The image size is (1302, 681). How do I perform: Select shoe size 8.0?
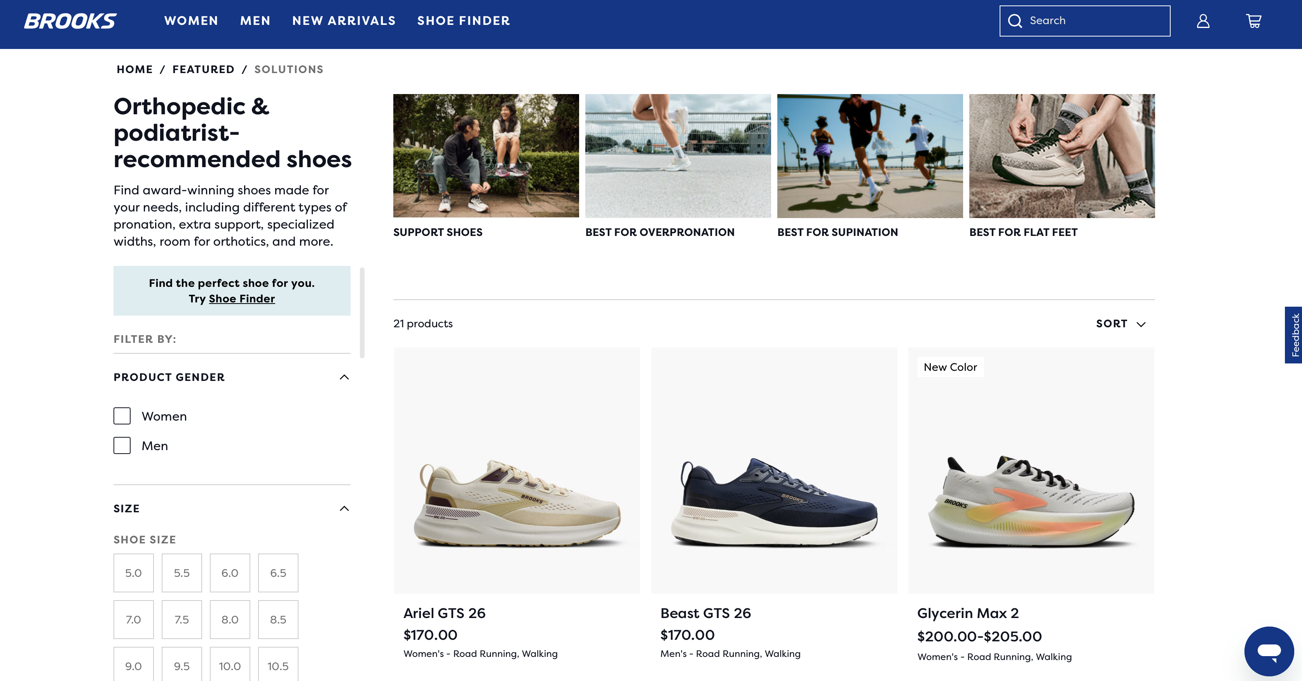pos(230,619)
